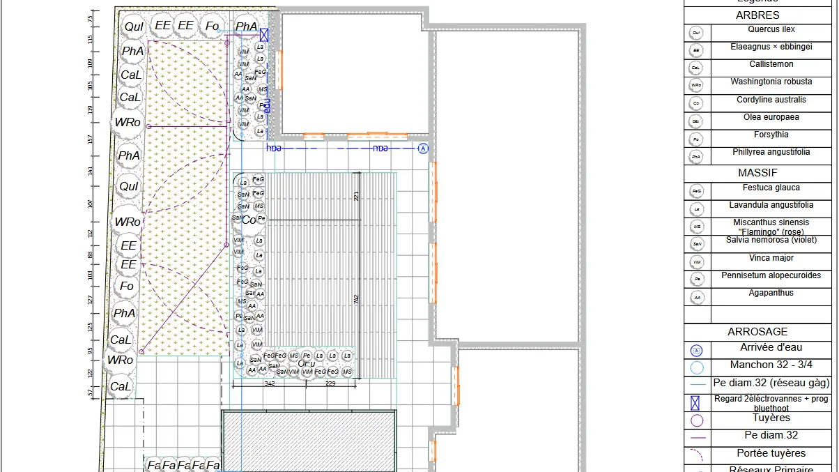Select the horizontal dimension "229" below the planting bed
Viewport: 839px width, 472px height.
[x=330, y=383]
